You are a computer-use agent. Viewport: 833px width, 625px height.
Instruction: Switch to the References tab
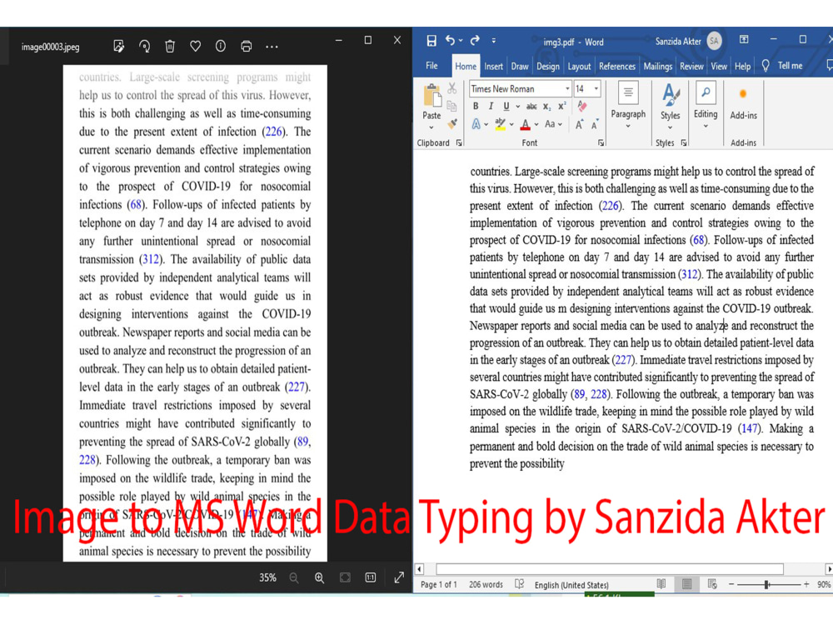coord(616,67)
